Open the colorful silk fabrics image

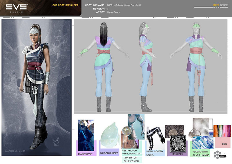tap(222, 131)
